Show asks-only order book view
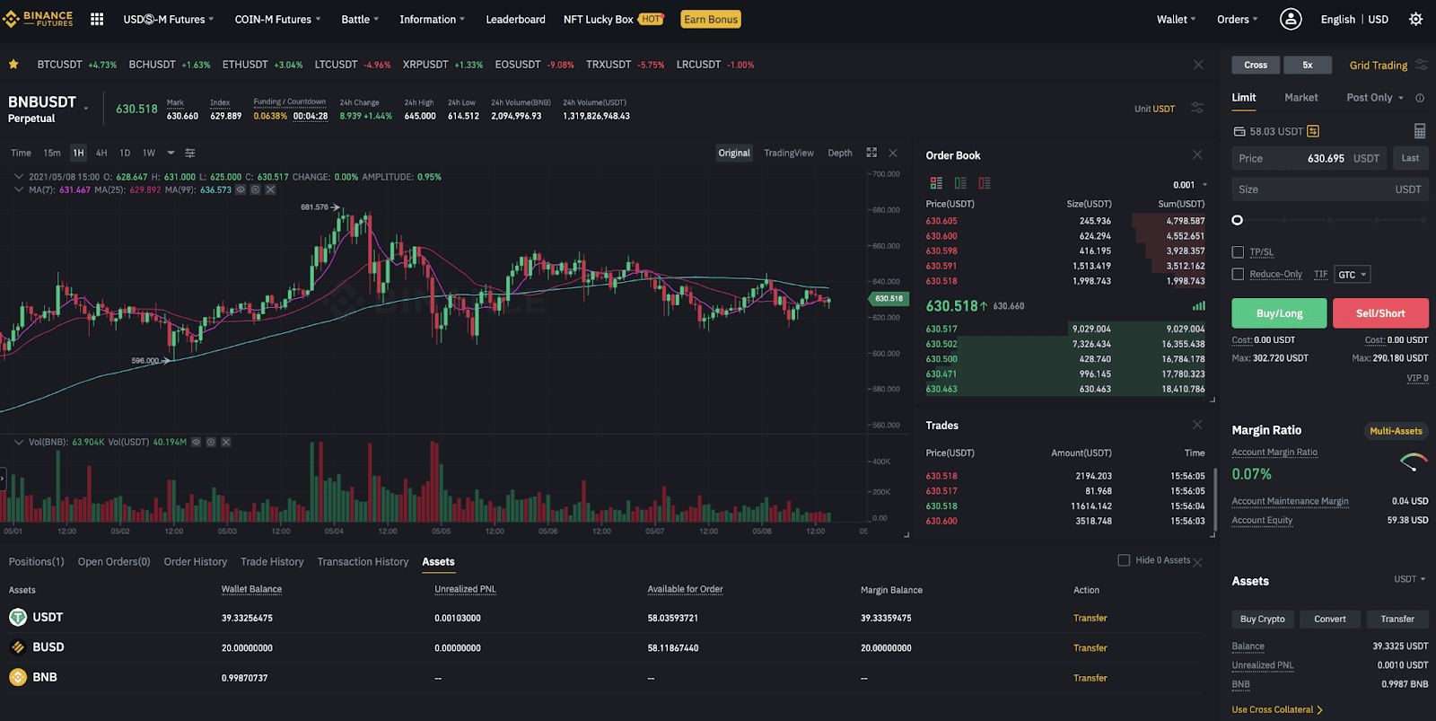 tap(985, 183)
